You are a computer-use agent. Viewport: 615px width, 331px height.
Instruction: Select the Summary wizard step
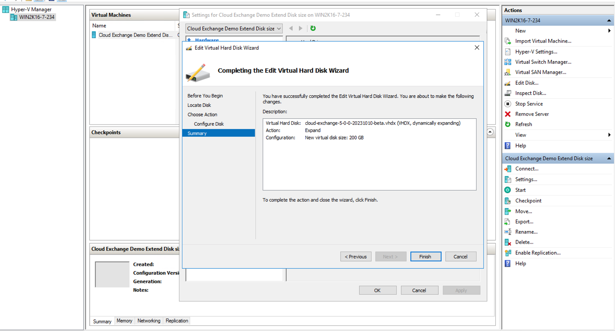pyautogui.click(x=219, y=133)
